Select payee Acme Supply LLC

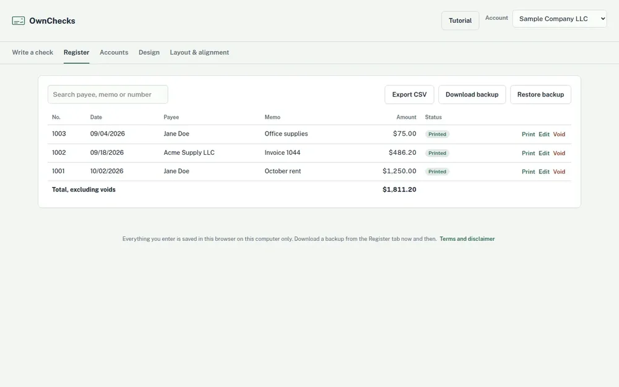point(189,152)
